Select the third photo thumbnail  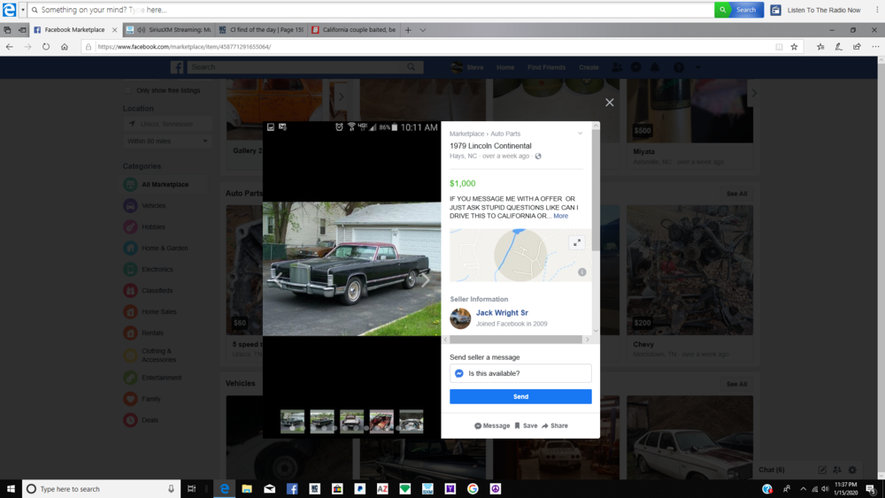pyautogui.click(x=351, y=421)
